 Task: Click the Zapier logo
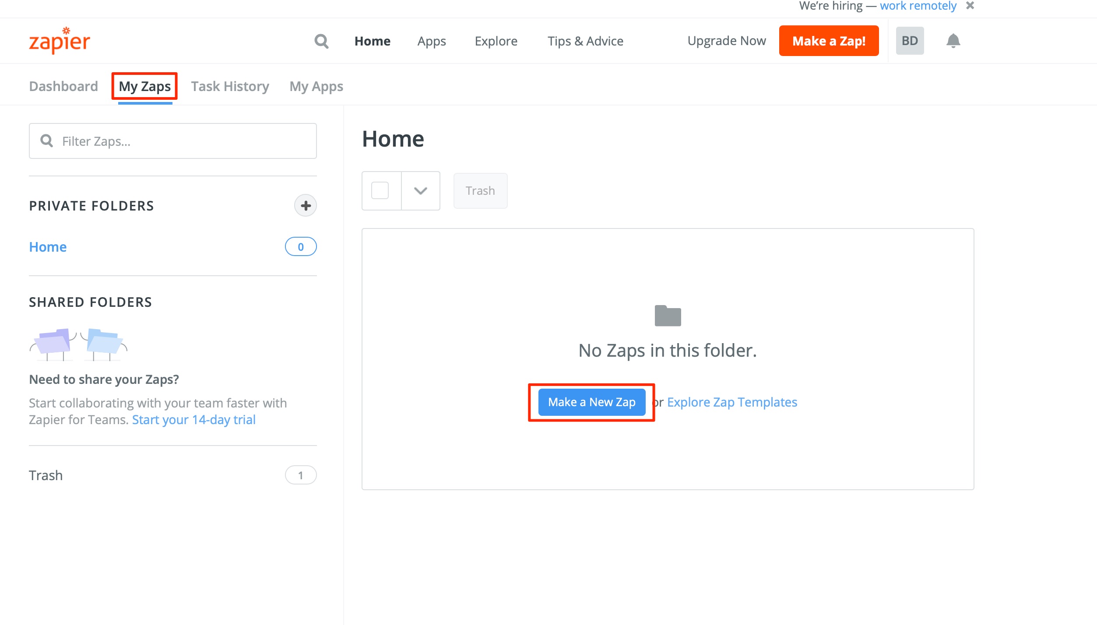pyautogui.click(x=60, y=41)
